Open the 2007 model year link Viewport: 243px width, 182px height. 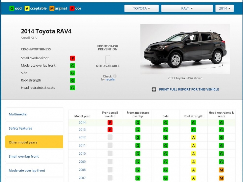(x=82, y=178)
